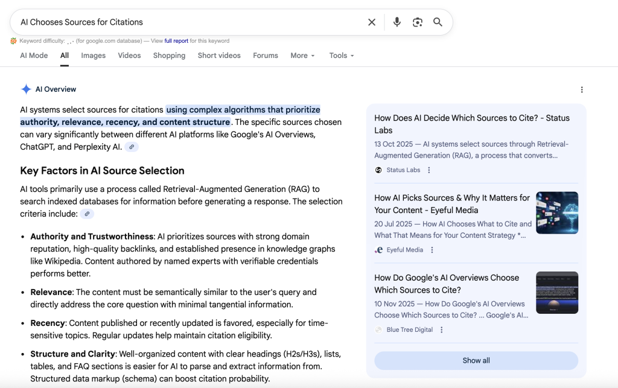Screen dimensions: 618x388
Task: Click the Eyeful Media source name
Action: coord(405,250)
